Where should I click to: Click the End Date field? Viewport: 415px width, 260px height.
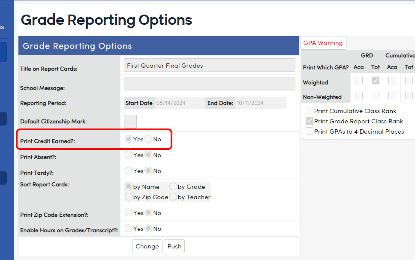click(260, 103)
